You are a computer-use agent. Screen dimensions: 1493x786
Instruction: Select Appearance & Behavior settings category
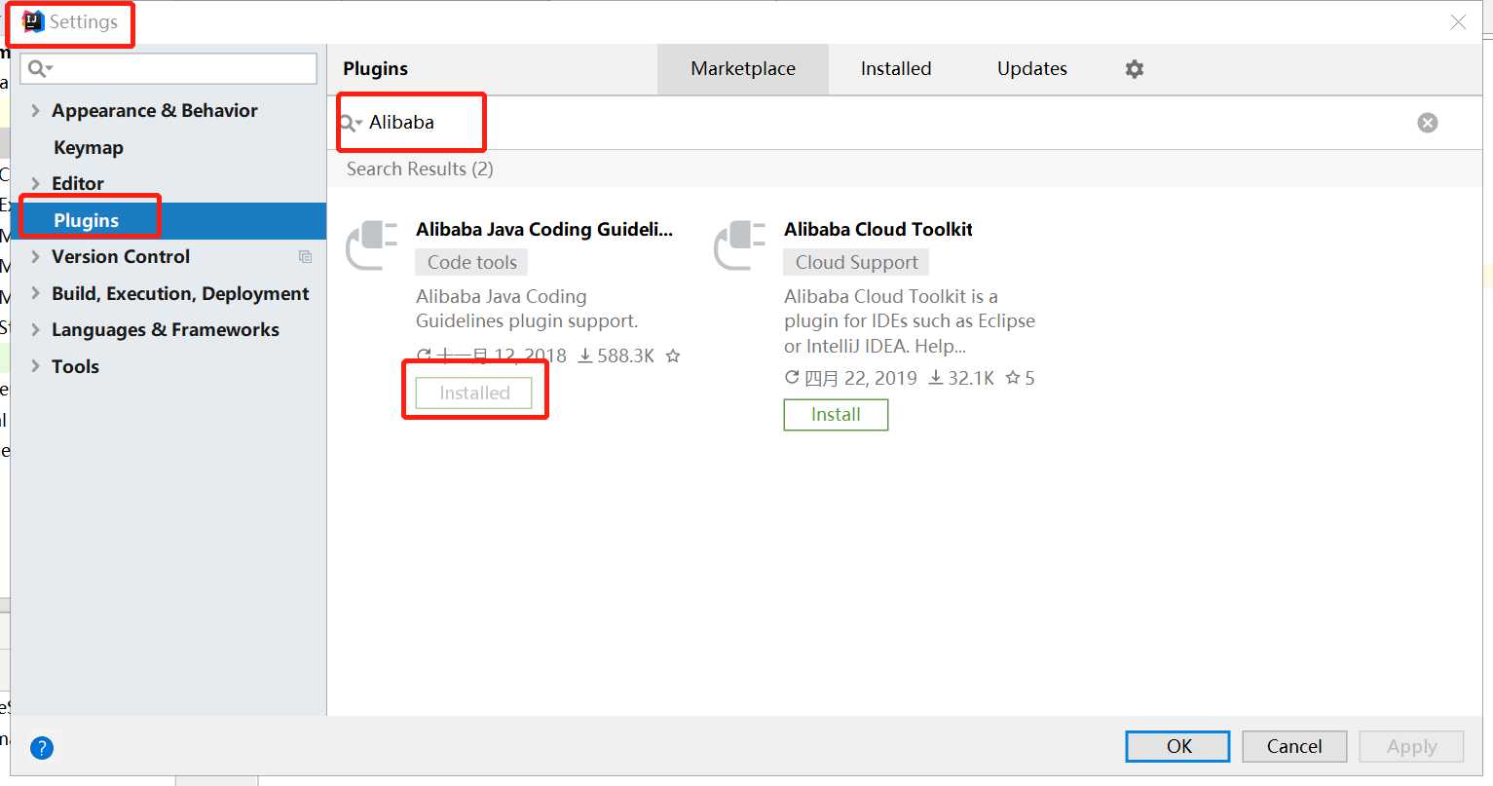(x=155, y=111)
